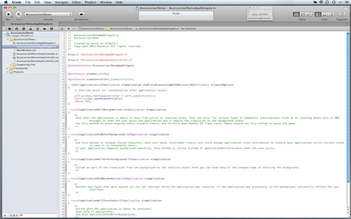This screenshot has height=219, width=351.
Task: Click the slider in Open OUTPUT window
Action: (261, 18)
